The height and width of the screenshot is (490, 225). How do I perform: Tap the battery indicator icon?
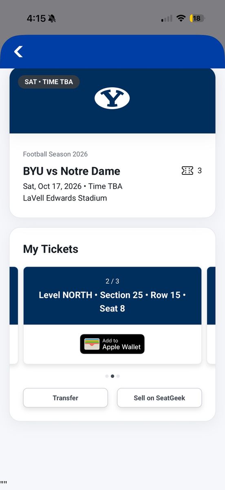(x=197, y=18)
